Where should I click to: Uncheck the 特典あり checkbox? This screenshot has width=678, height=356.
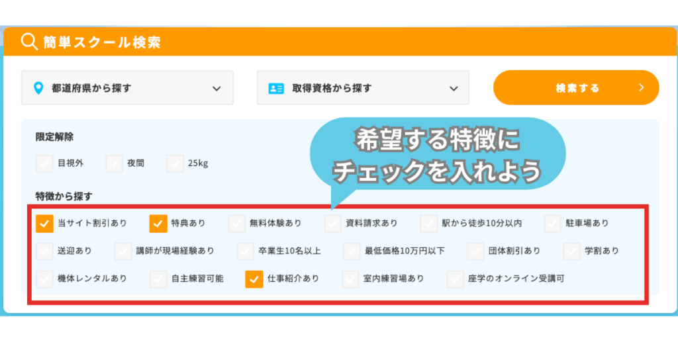(x=158, y=224)
